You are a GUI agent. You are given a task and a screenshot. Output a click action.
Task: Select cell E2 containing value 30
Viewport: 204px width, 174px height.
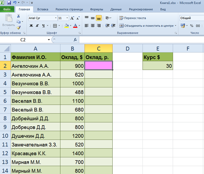[x=158, y=66]
